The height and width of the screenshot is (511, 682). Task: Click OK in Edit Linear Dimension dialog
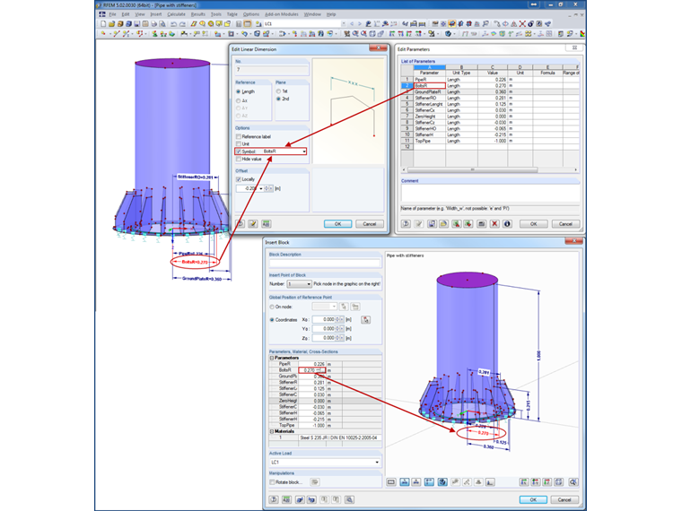337,224
